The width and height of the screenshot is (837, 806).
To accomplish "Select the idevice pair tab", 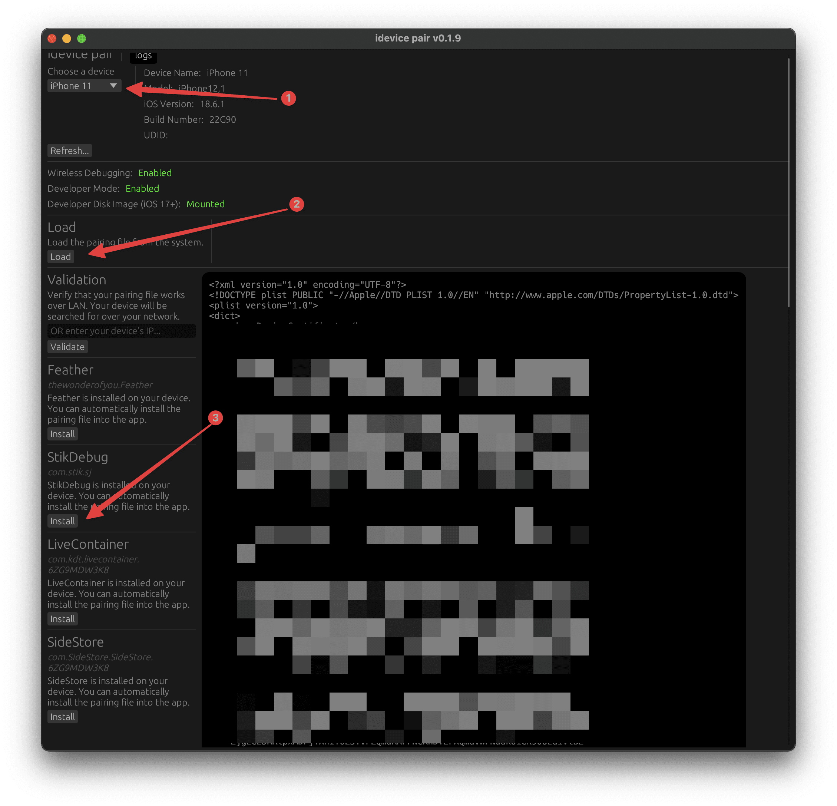I will pos(79,56).
